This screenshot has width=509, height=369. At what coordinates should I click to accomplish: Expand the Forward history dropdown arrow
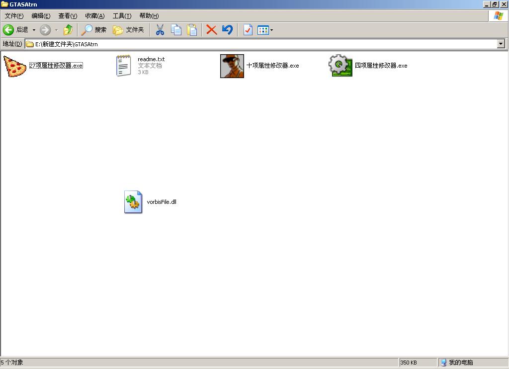click(57, 30)
